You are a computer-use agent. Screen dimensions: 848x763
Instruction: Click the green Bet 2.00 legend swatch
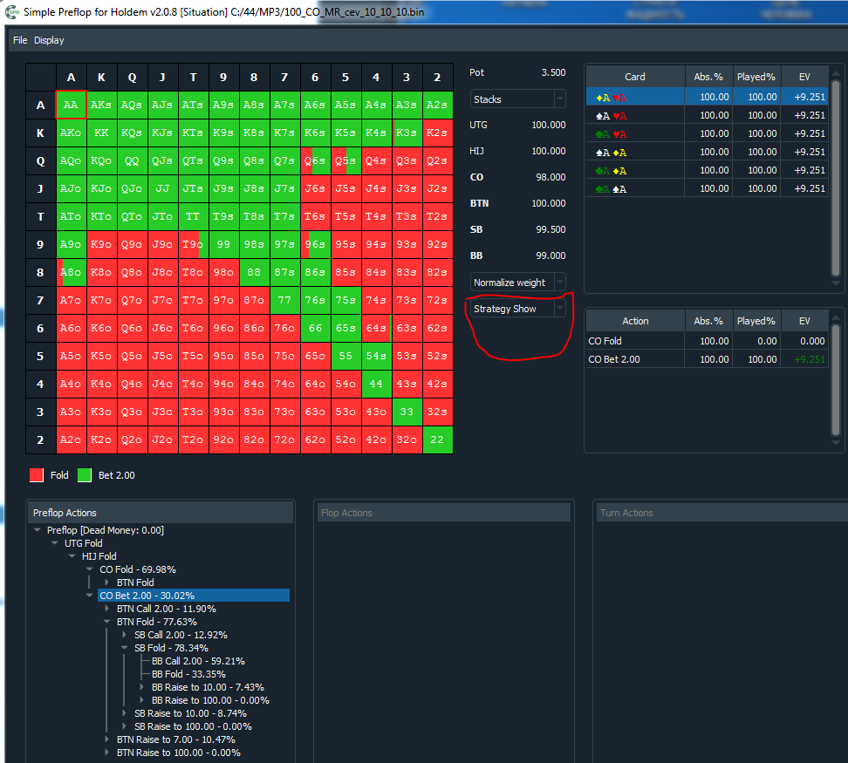[x=85, y=475]
